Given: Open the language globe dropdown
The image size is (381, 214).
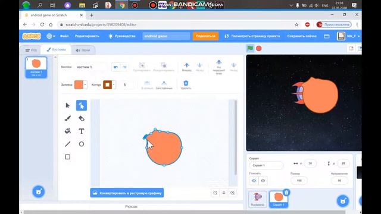Looking at the screenshot, I should [x=51, y=36].
